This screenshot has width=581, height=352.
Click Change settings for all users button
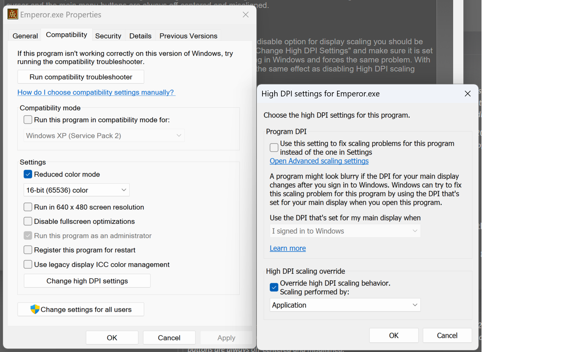click(81, 309)
